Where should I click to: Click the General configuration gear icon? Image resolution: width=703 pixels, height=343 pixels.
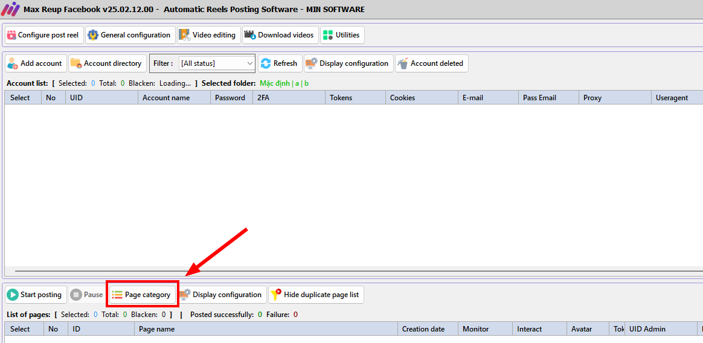[x=92, y=35]
